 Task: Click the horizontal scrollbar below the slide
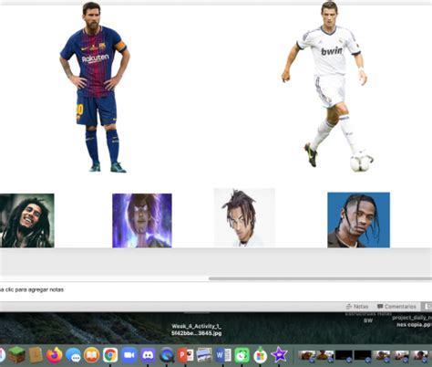point(320,278)
